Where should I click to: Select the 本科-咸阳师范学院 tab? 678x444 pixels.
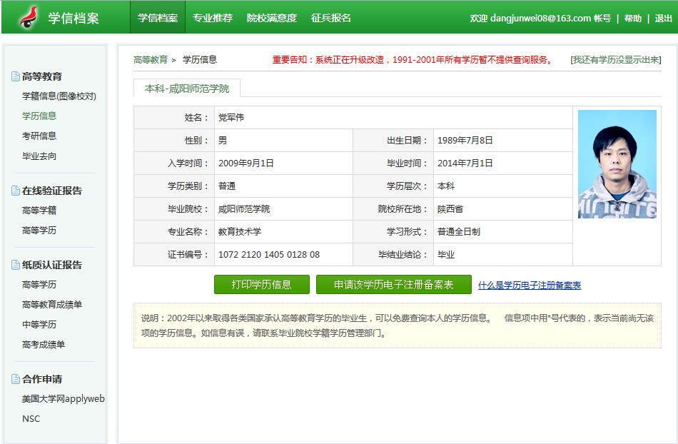[187, 89]
